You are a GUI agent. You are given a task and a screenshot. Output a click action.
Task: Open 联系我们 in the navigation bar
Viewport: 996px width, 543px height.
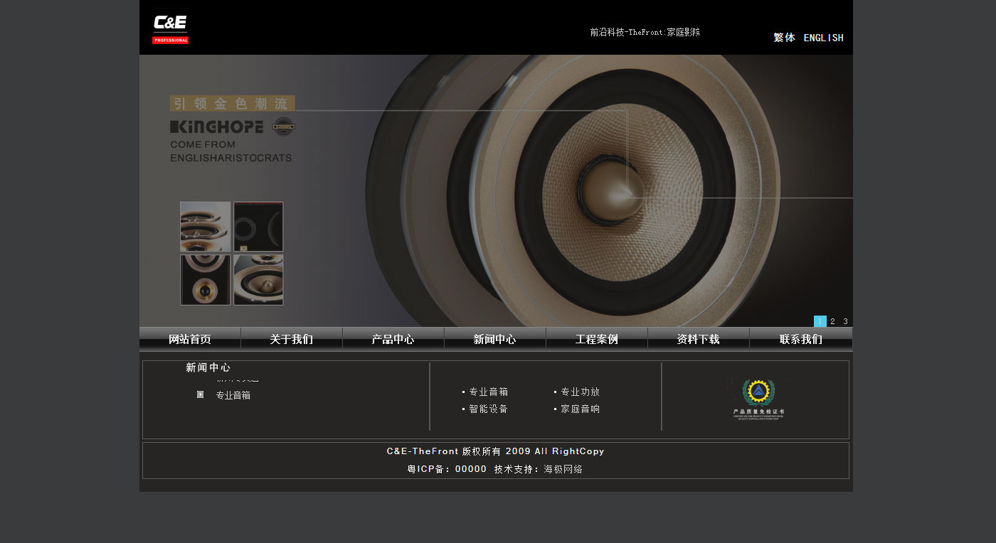(x=801, y=339)
